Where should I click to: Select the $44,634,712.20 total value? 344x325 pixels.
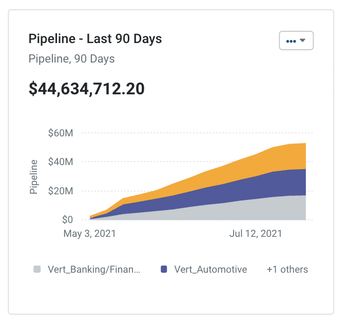(87, 89)
